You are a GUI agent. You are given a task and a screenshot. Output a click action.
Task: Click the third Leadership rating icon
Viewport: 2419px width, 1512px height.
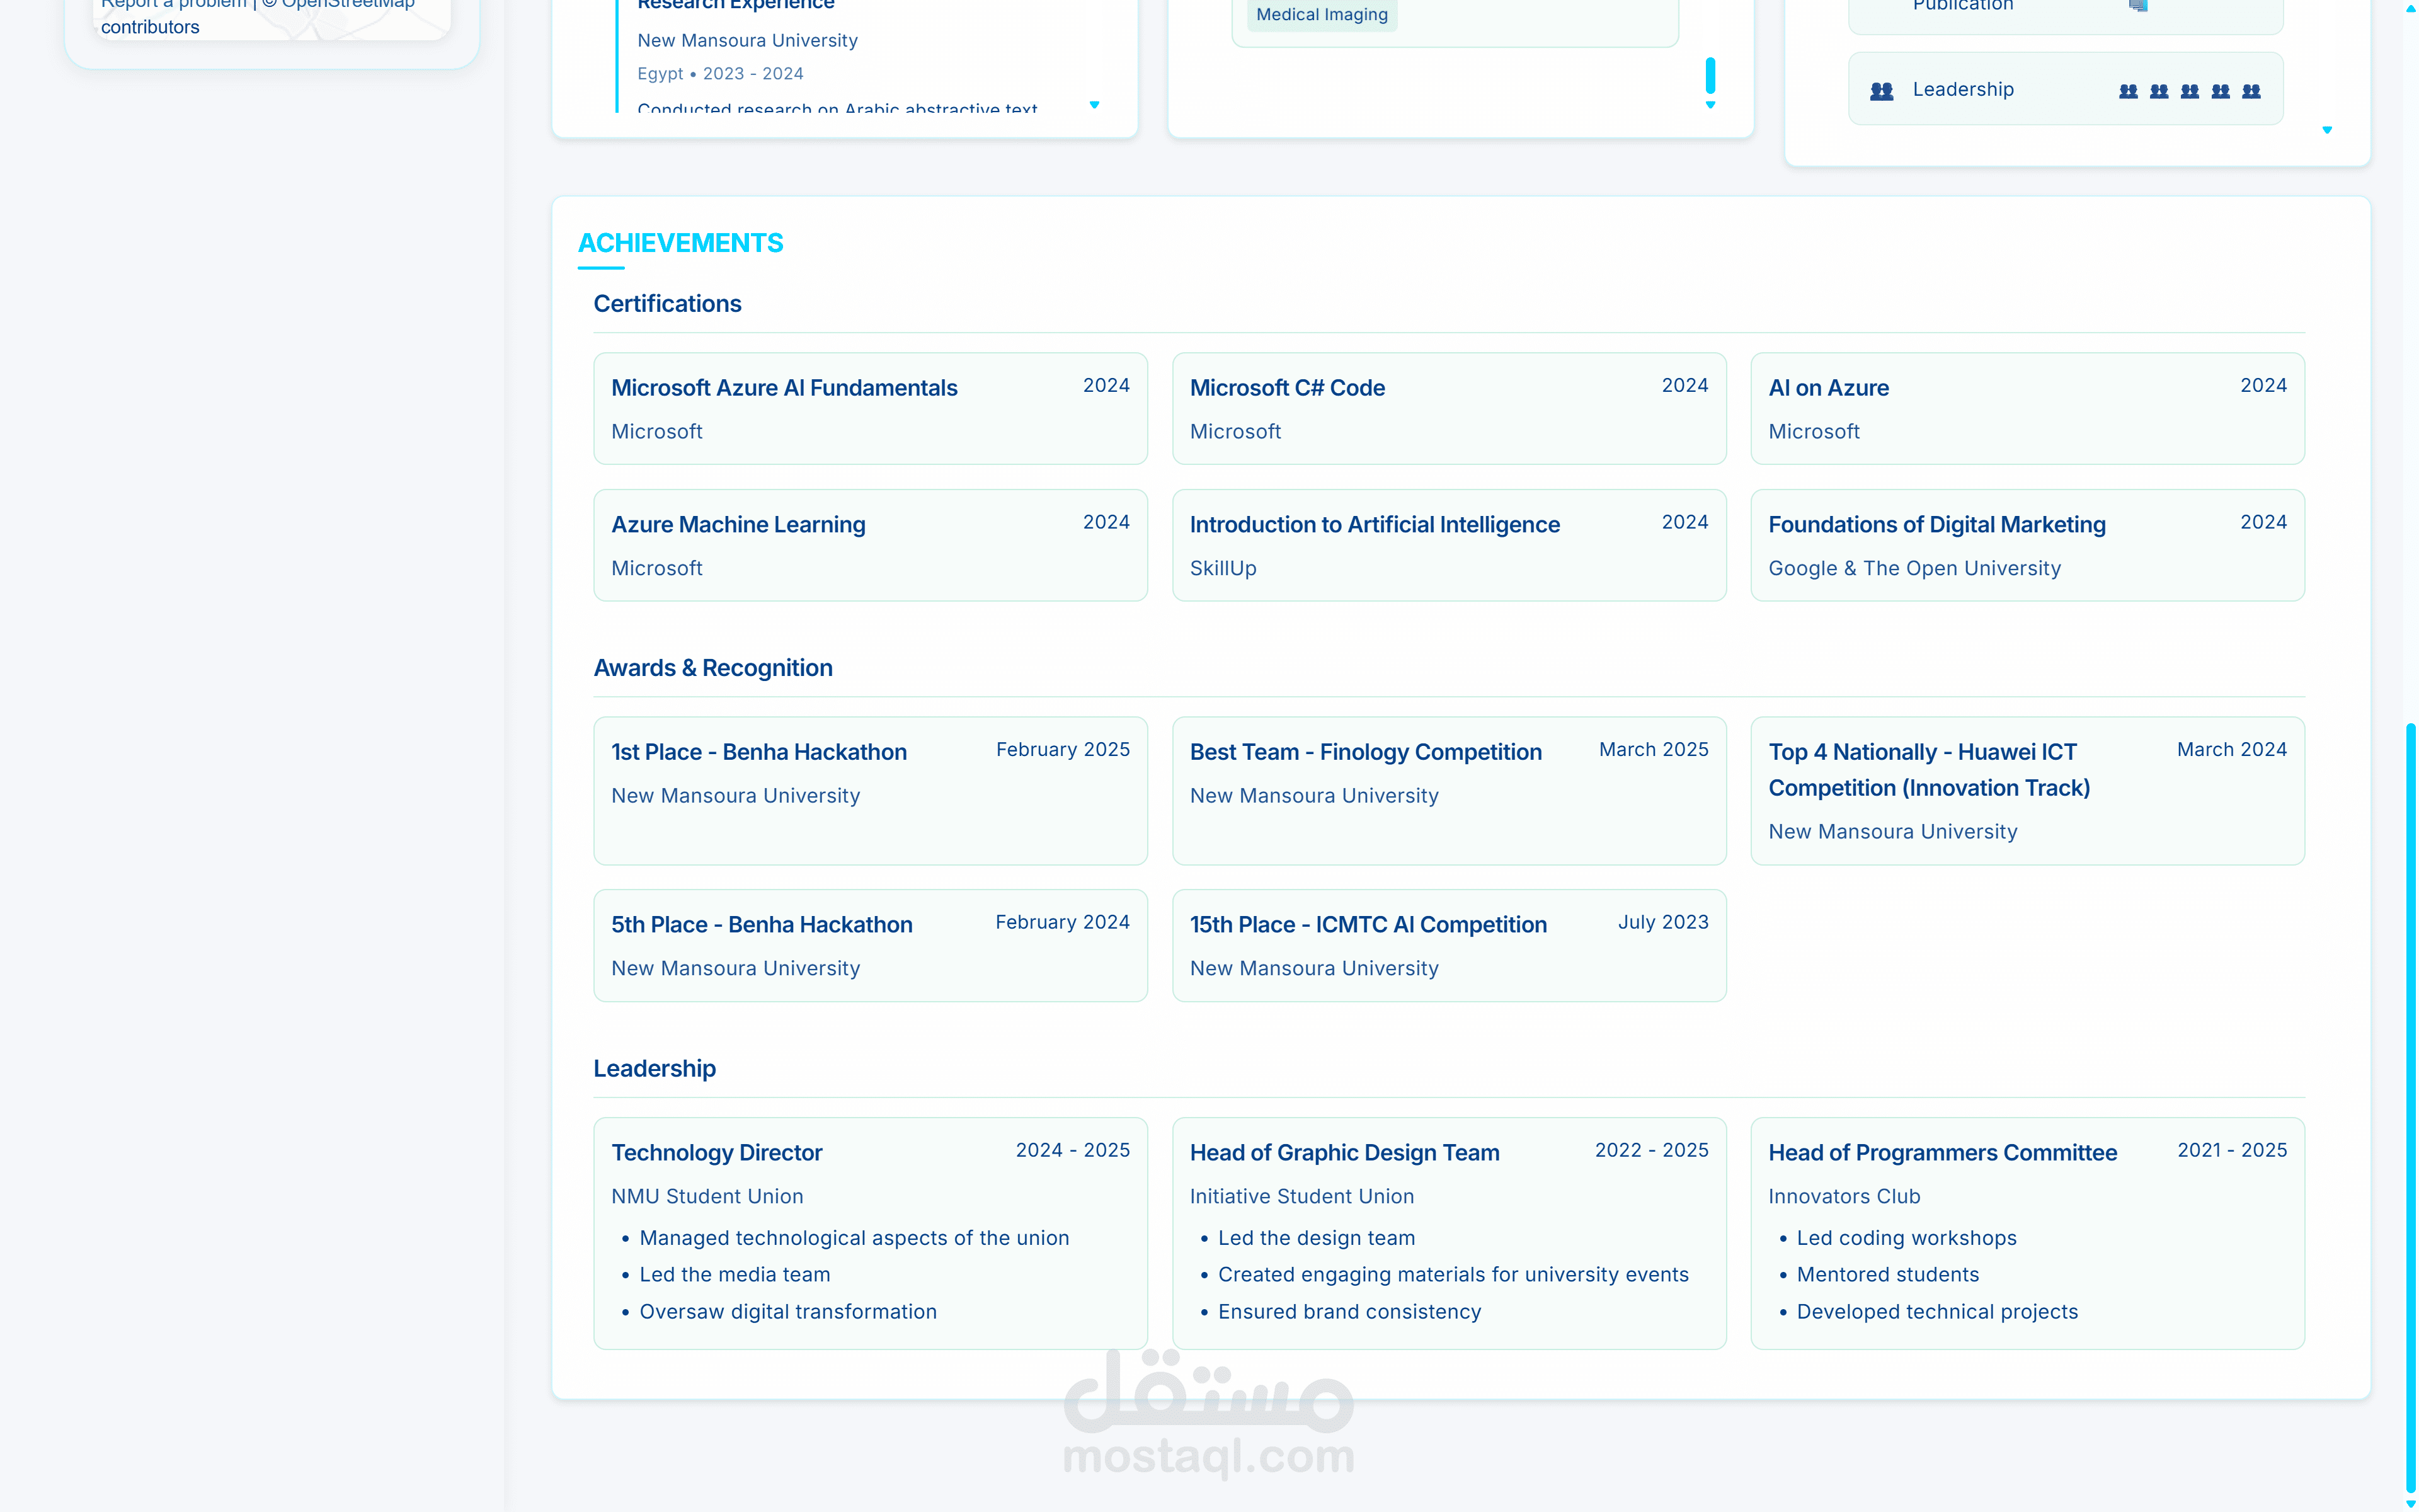[2189, 91]
